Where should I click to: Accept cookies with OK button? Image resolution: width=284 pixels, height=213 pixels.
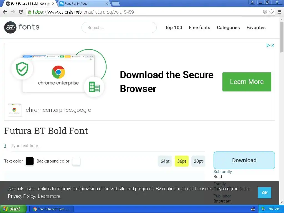pyautogui.click(x=265, y=193)
